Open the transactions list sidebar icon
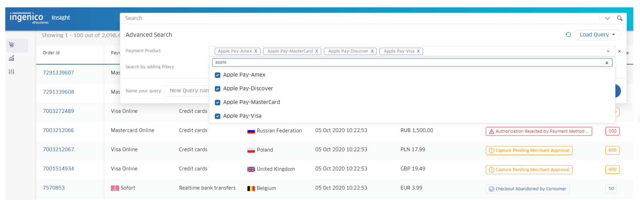This screenshot has width=640, height=200. point(12,45)
